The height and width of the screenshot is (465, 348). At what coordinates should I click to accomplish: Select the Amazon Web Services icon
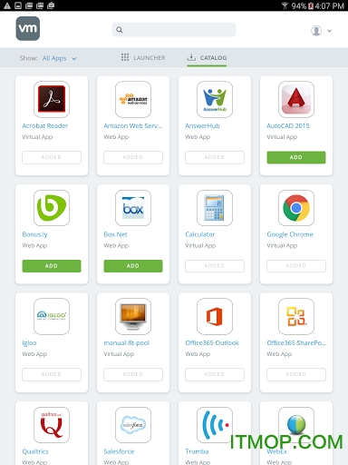pos(133,99)
